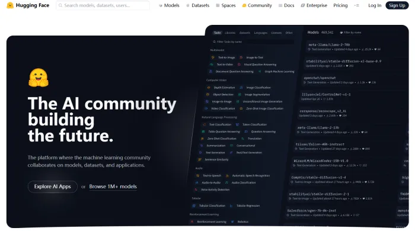Viewport: 415px width, 231px height.
Task: Open the Docs menu item
Action: (289, 5)
